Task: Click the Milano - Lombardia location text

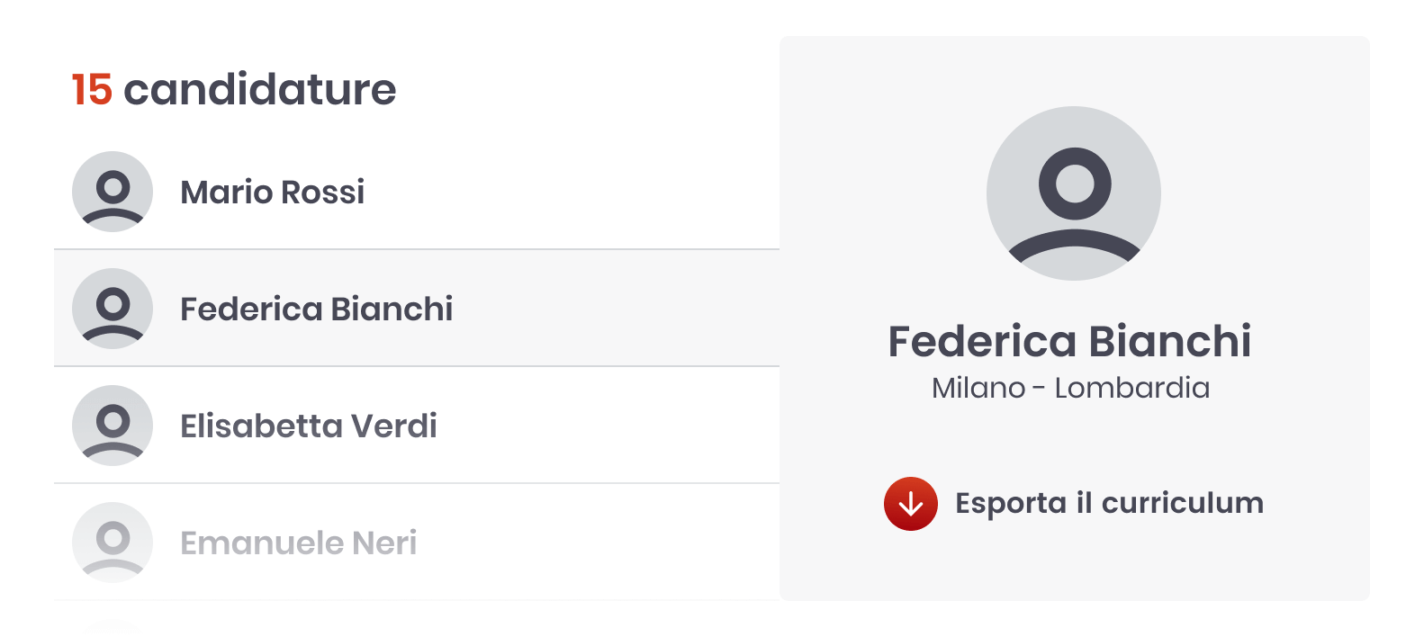Action: click(1070, 389)
